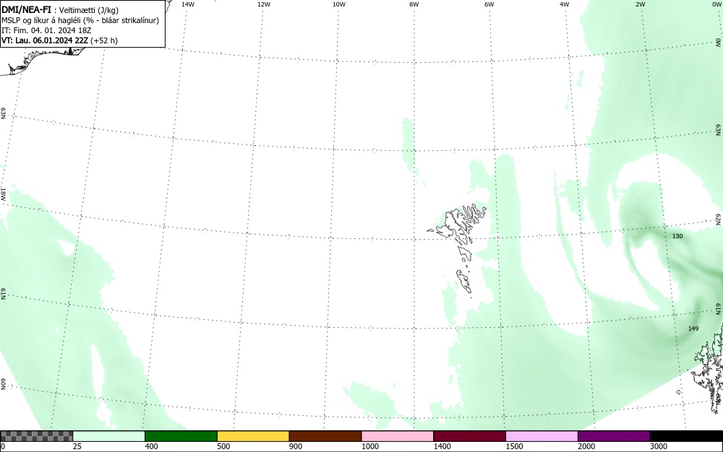Click the dark green 400 legend swatch

(181, 436)
